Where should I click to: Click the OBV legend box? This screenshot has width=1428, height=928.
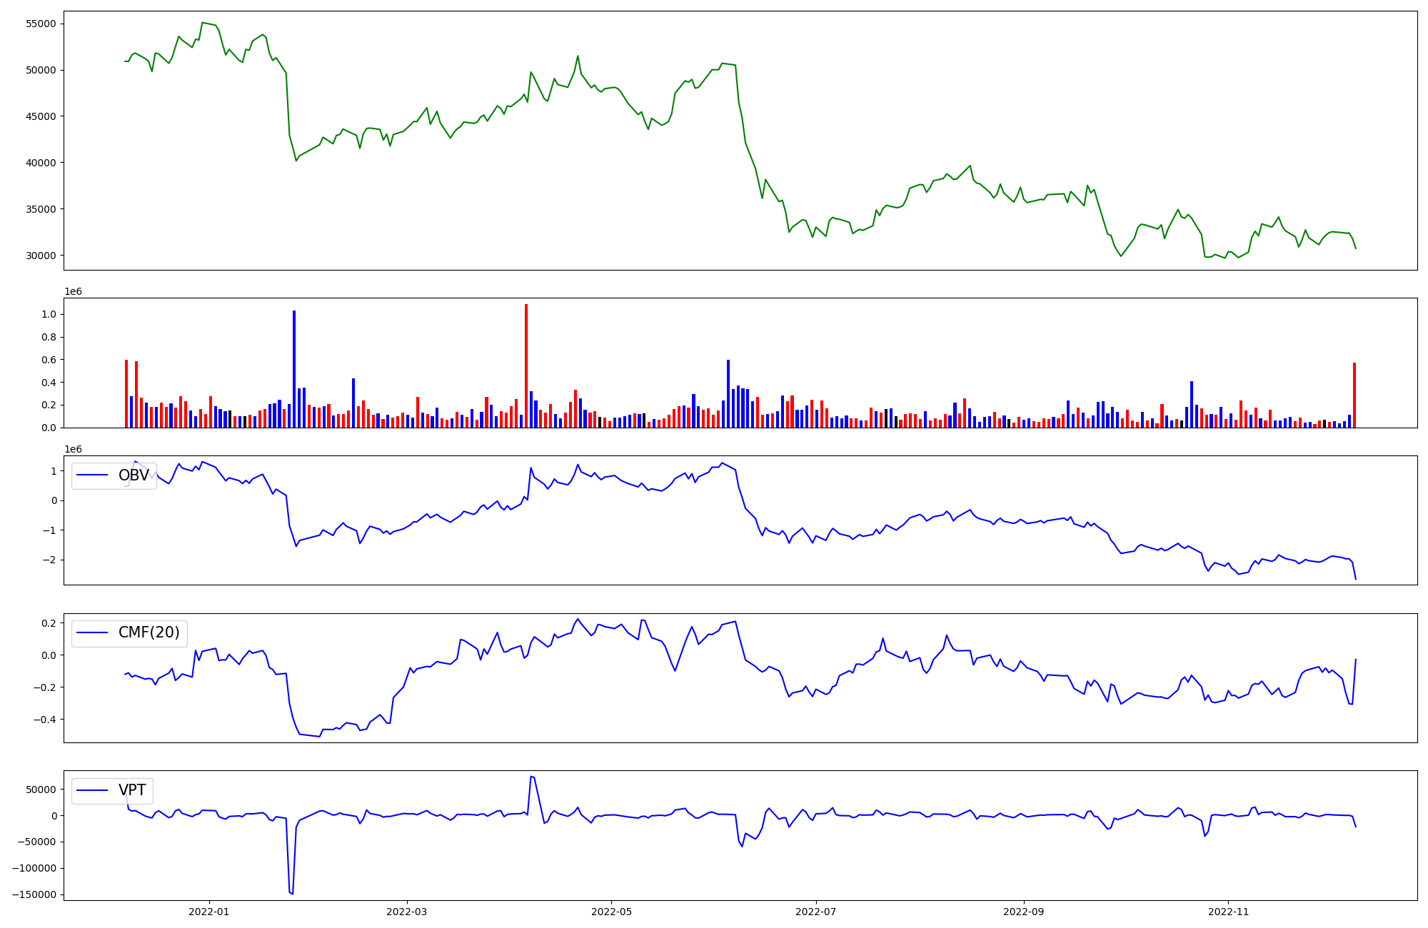click(x=114, y=475)
